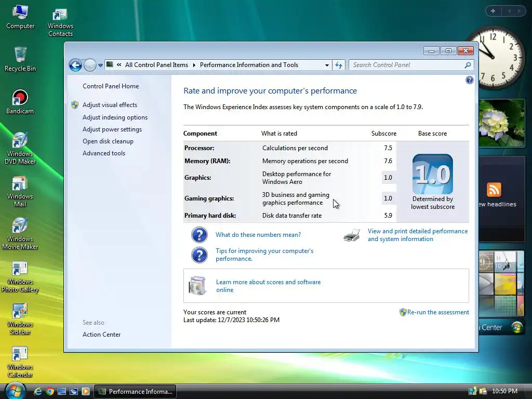Click Performance Information and Tools breadcrumb

coord(249,65)
